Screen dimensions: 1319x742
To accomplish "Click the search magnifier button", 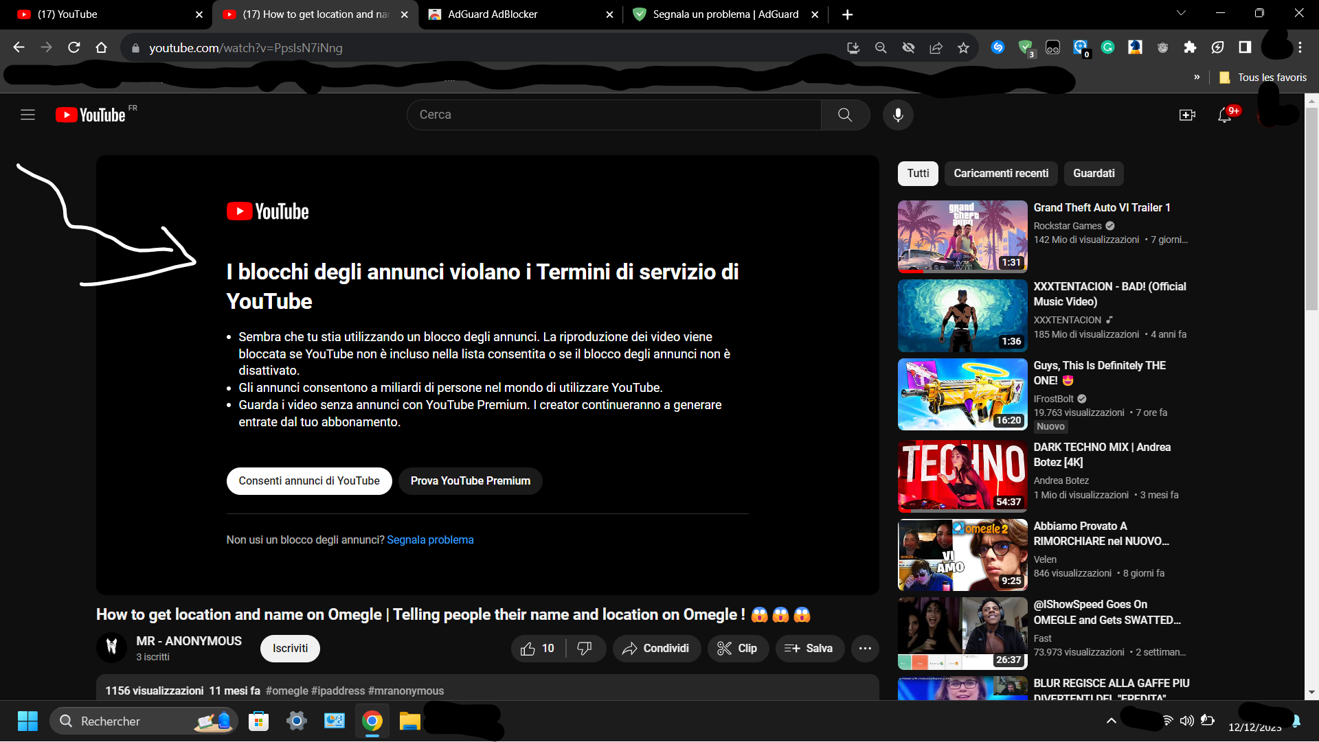I will pos(845,115).
